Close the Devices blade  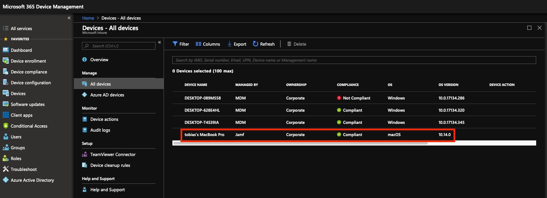[540, 28]
